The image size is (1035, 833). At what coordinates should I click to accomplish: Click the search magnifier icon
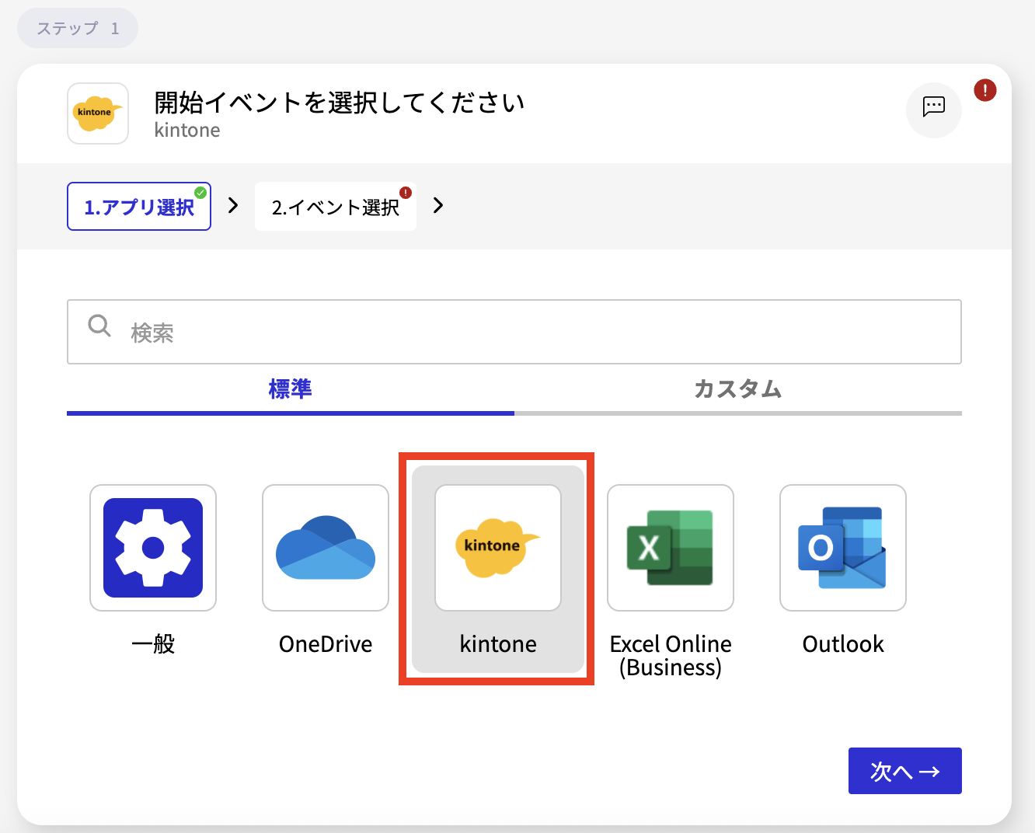click(x=99, y=326)
